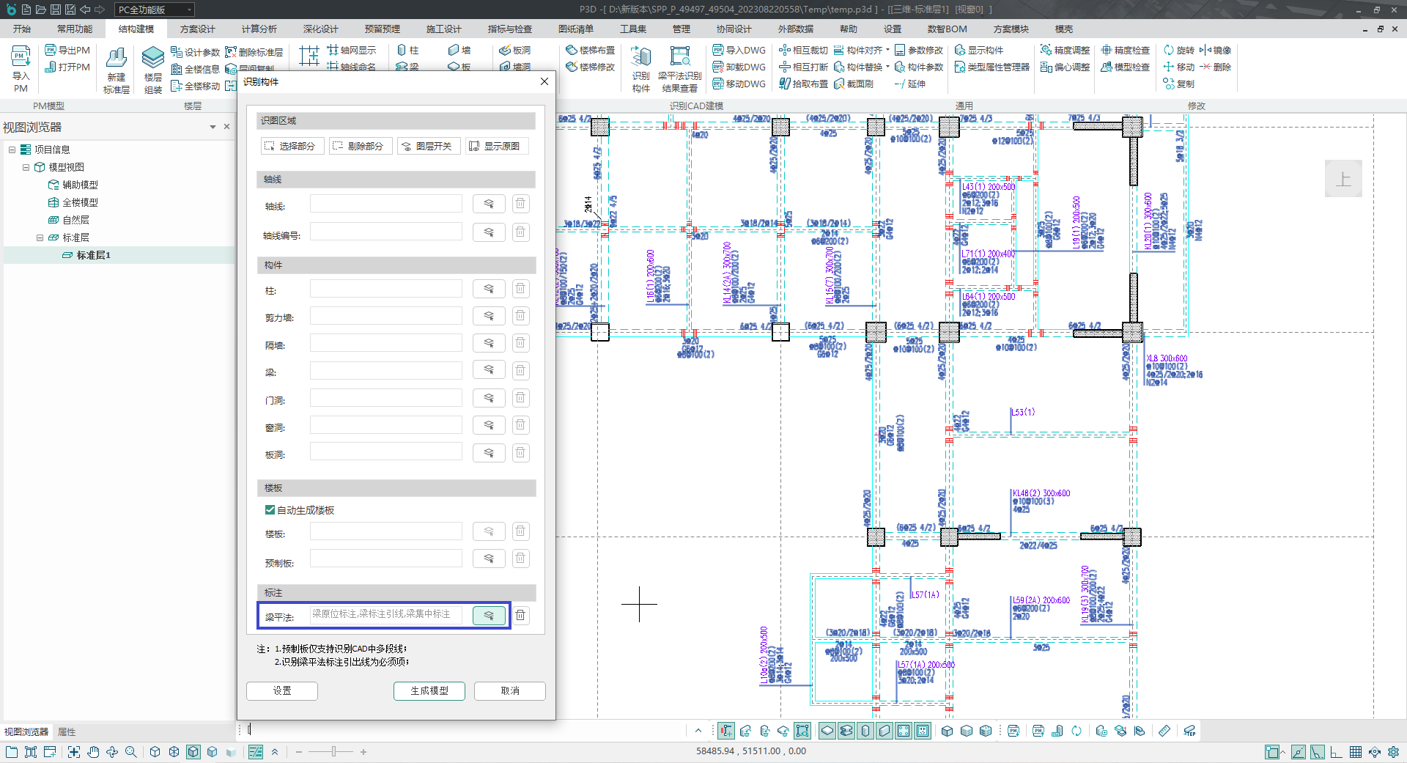This screenshot has width=1407, height=763.
Task: Toggle the 图层开关 layer switch button
Action: [428, 146]
